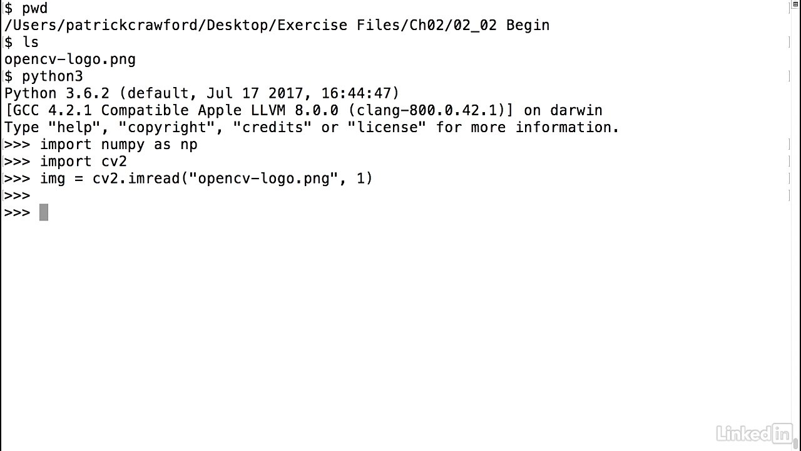Viewport: 801px width, 451px height.
Task: Click the bracket mark on the import cv2 line
Action: [x=788, y=162]
